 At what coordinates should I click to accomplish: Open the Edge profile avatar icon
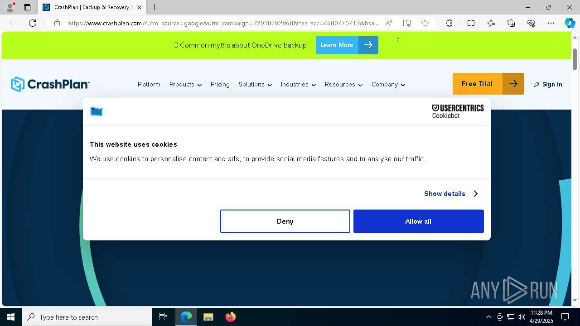coord(10,7)
